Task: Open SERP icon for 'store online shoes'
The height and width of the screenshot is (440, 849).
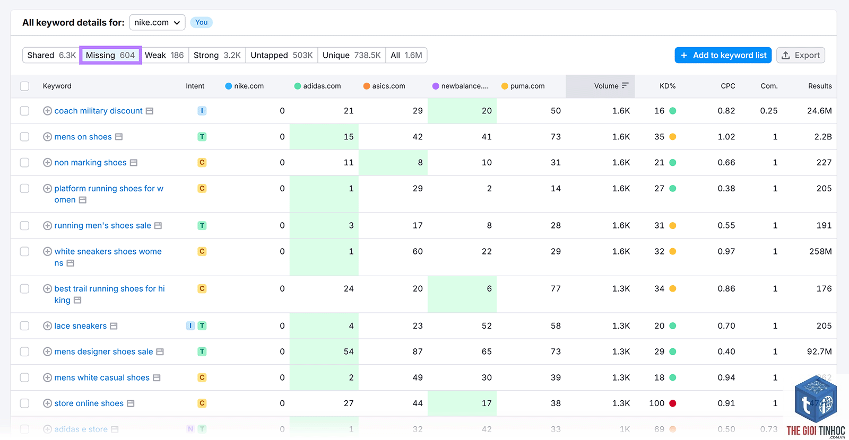Action: [131, 403]
